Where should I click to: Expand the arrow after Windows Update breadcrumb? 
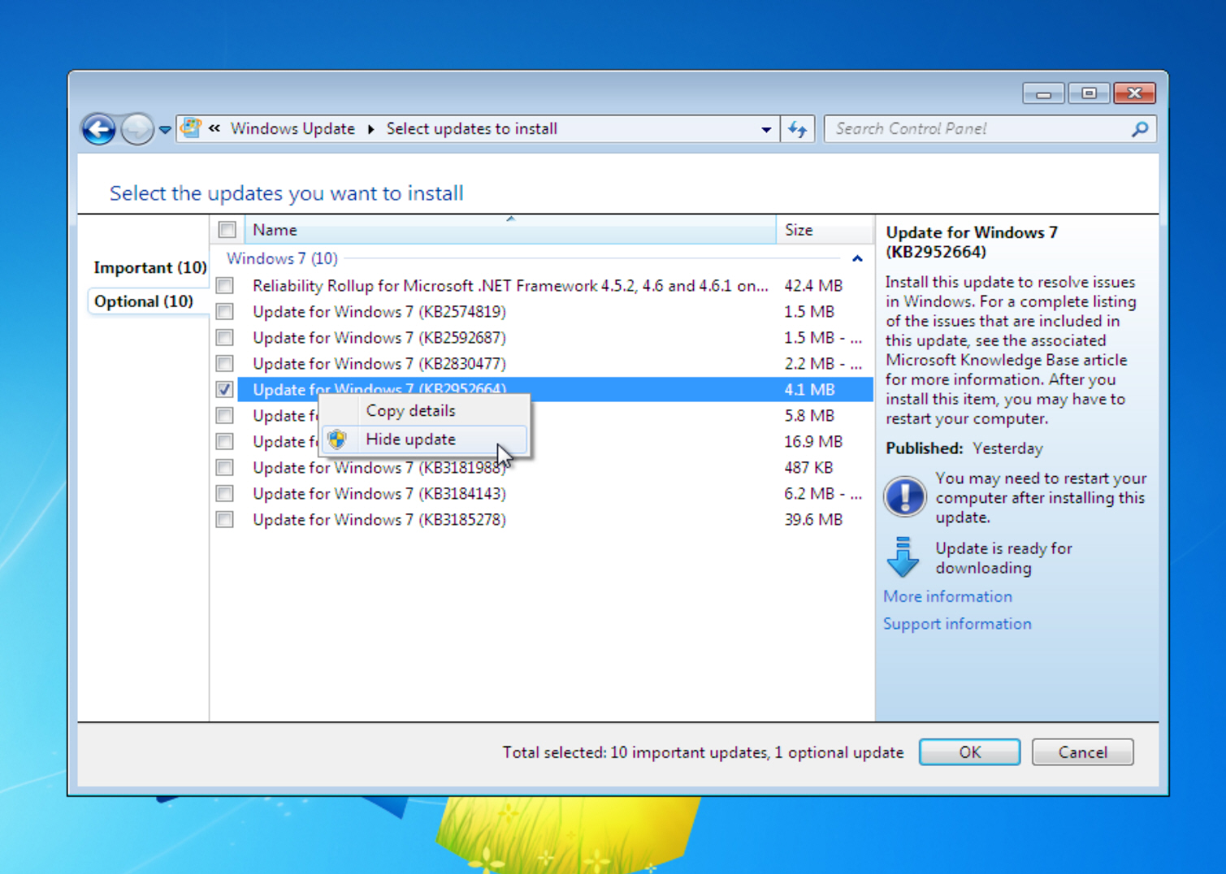371,129
